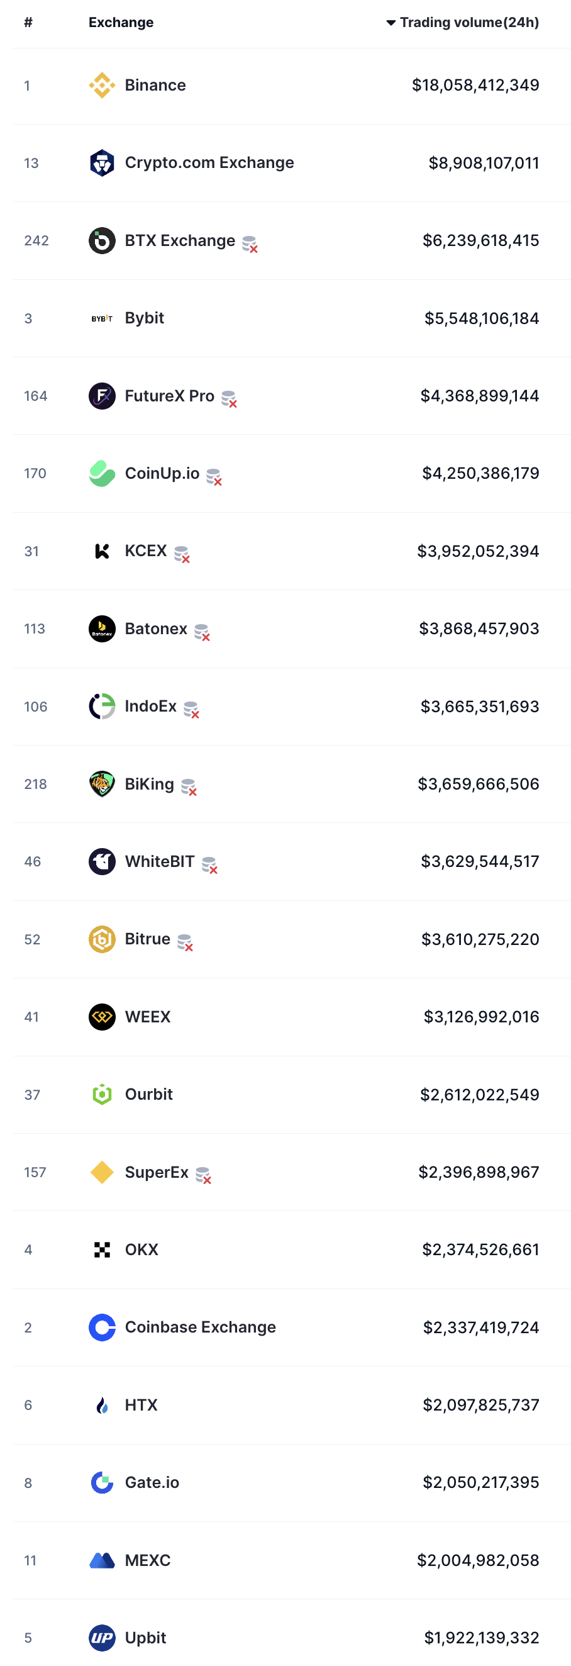Click the Upbit logo icon

[101, 1638]
